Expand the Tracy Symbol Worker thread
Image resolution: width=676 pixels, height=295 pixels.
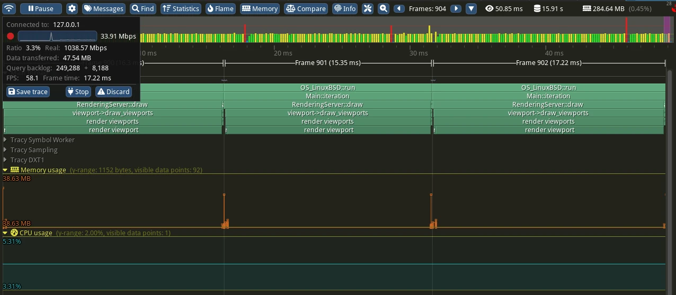tap(6, 140)
